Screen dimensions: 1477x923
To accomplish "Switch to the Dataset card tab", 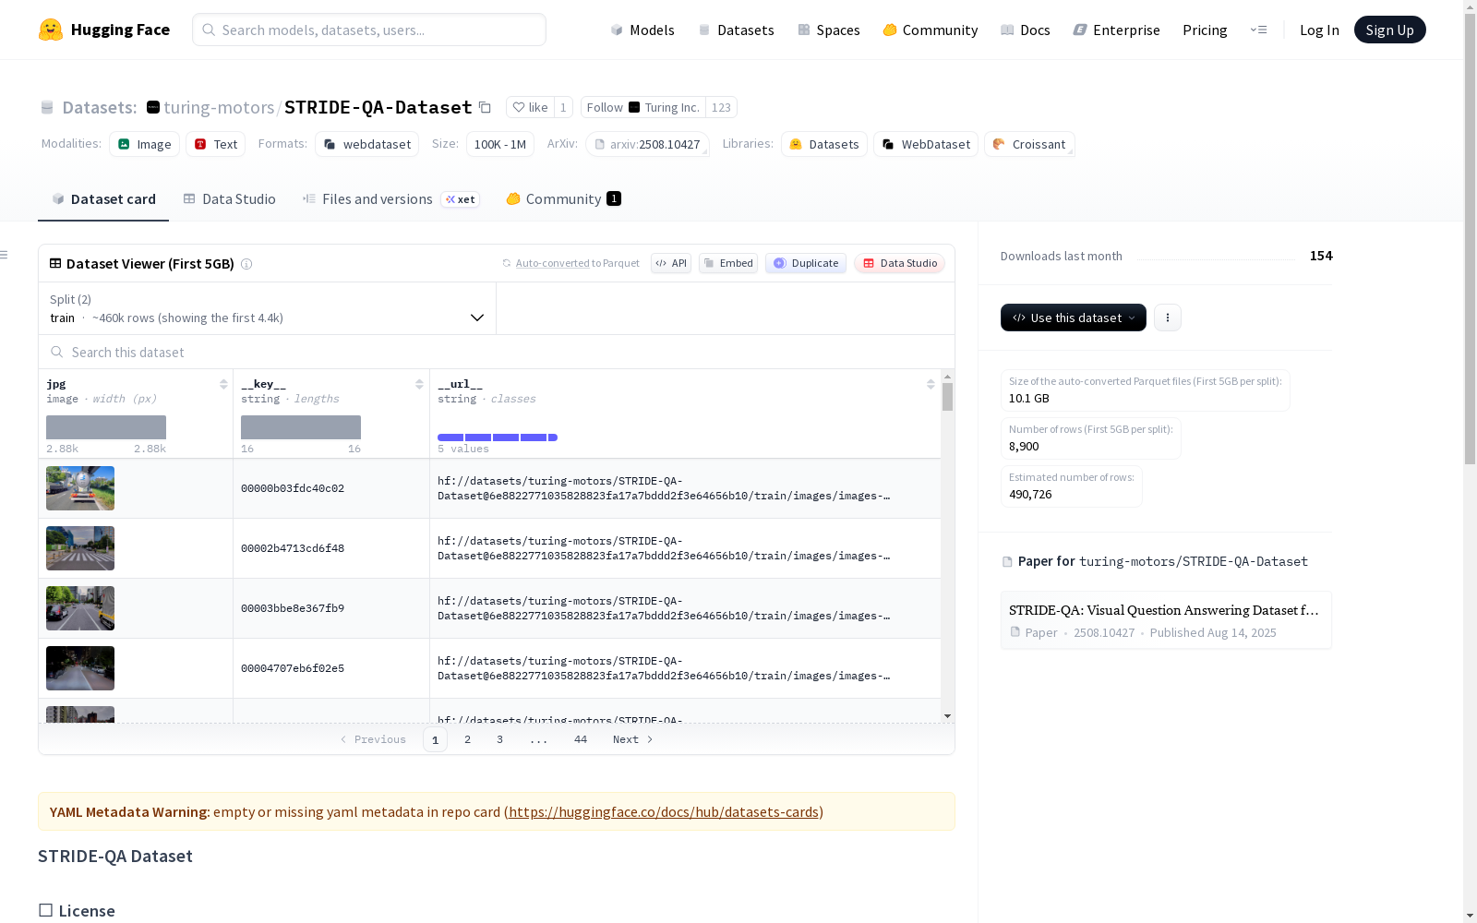I will coord(103,199).
